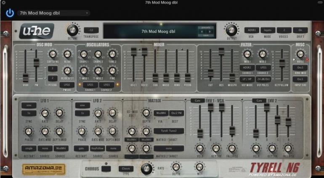Click the Detune knob
This screenshot has height=178, width=324.
coord(72,30)
